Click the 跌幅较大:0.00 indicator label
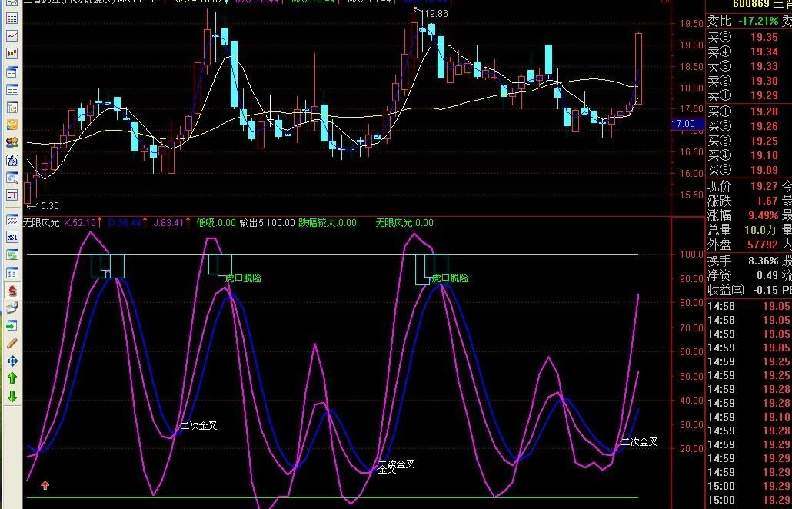 pyautogui.click(x=328, y=223)
